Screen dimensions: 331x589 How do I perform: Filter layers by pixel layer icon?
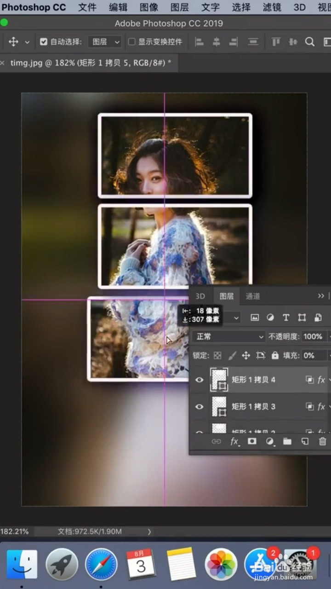(x=255, y=318)
